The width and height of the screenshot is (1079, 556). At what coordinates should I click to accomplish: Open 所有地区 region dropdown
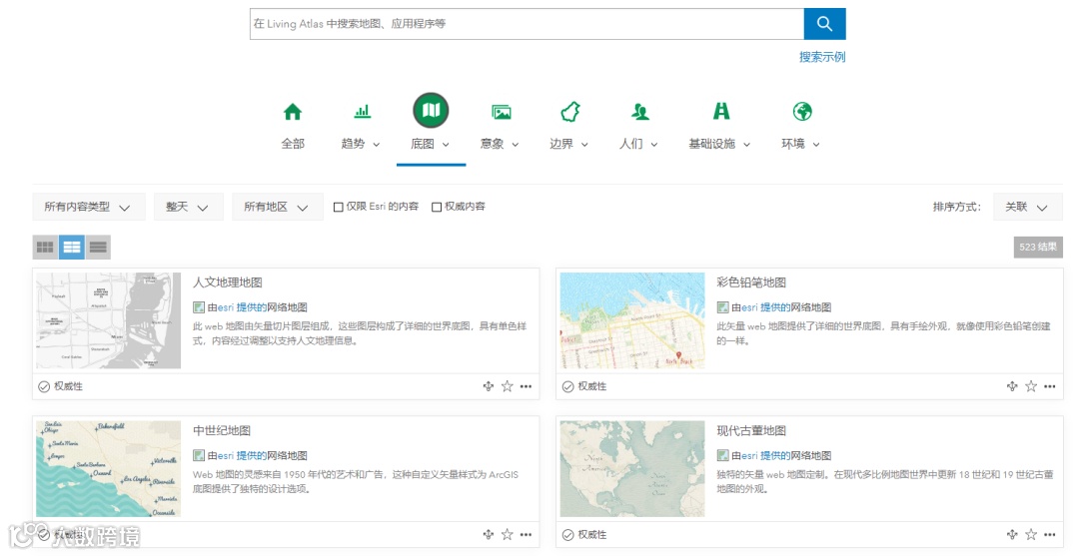(x=278, y=207)
